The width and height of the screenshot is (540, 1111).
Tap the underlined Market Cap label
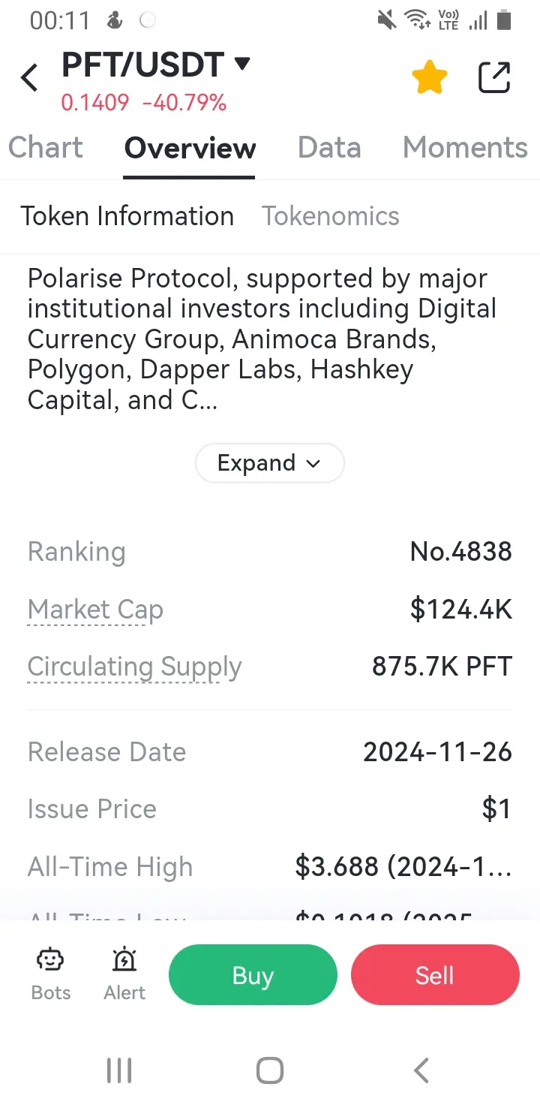95,610
